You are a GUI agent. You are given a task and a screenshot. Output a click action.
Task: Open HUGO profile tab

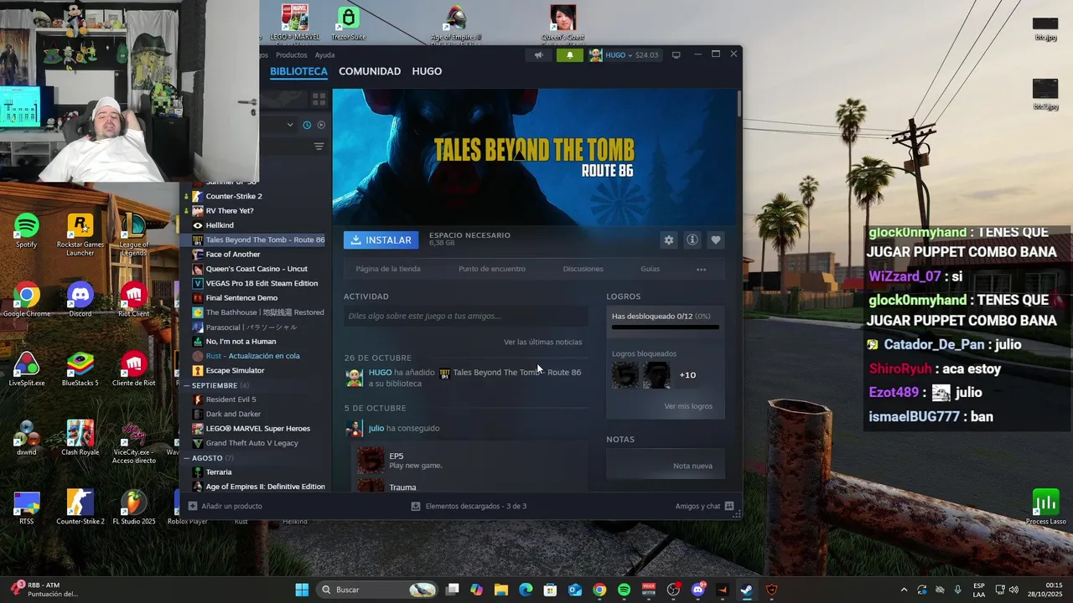click(427, 71)
